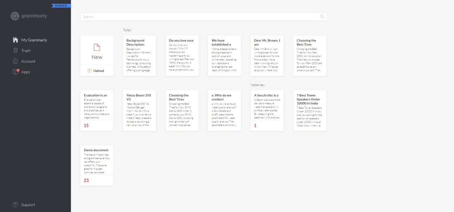The width and height of the screenshot is (454, 212).
Task: Click the Business badge ribbon
Action: click(61, 5)
